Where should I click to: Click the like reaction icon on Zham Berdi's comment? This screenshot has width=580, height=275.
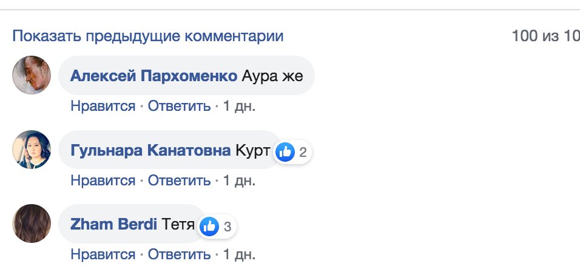209,227
